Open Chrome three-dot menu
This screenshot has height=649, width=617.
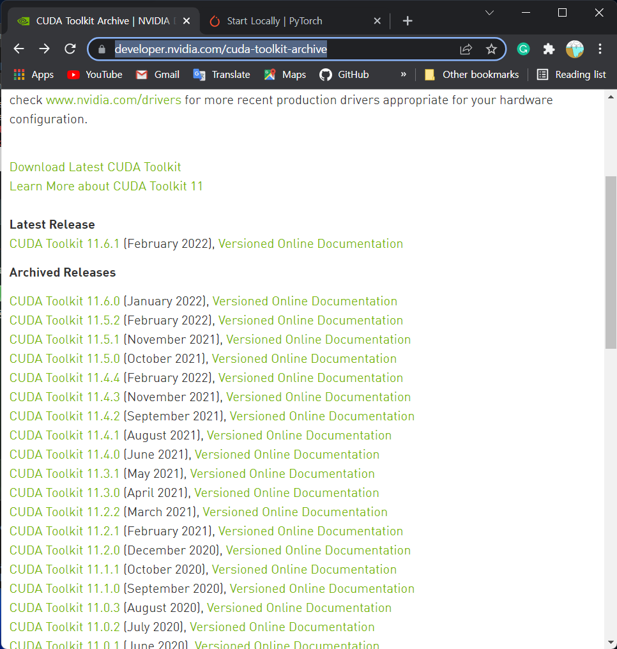600,49
